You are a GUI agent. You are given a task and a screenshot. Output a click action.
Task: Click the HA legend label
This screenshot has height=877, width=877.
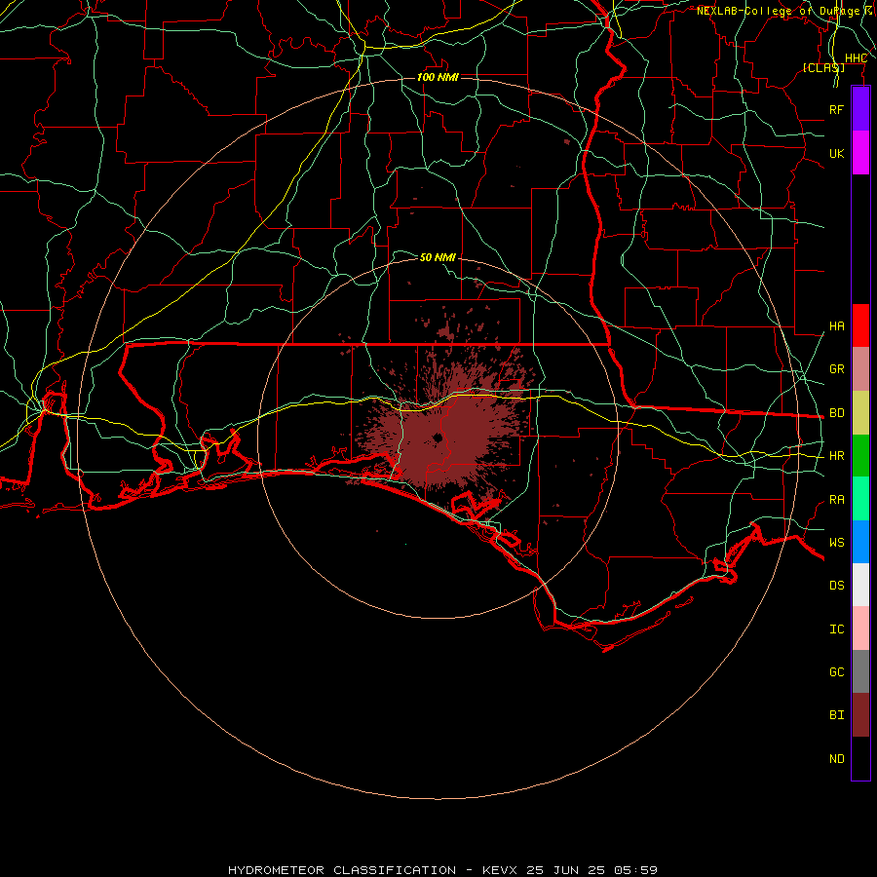(836, 326)
